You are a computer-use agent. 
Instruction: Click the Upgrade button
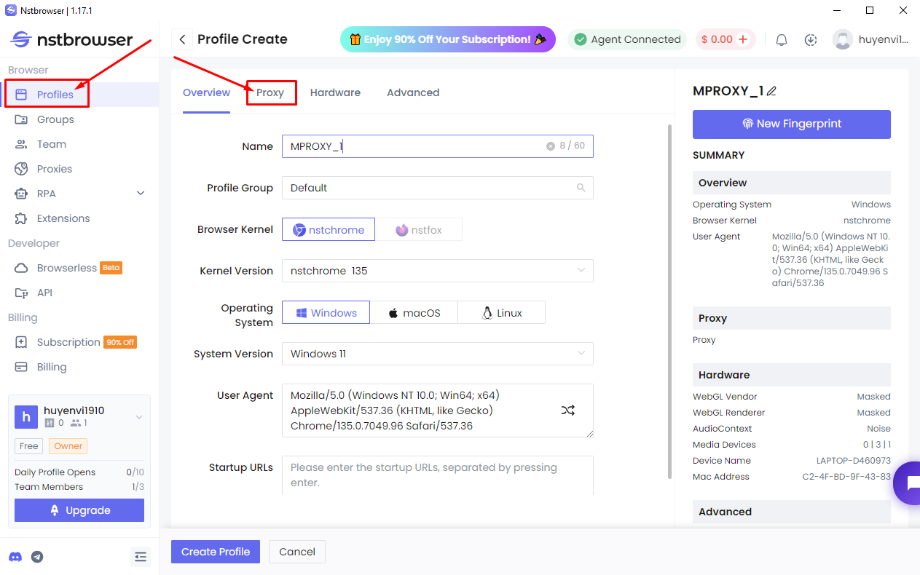[x=79, y=510]
